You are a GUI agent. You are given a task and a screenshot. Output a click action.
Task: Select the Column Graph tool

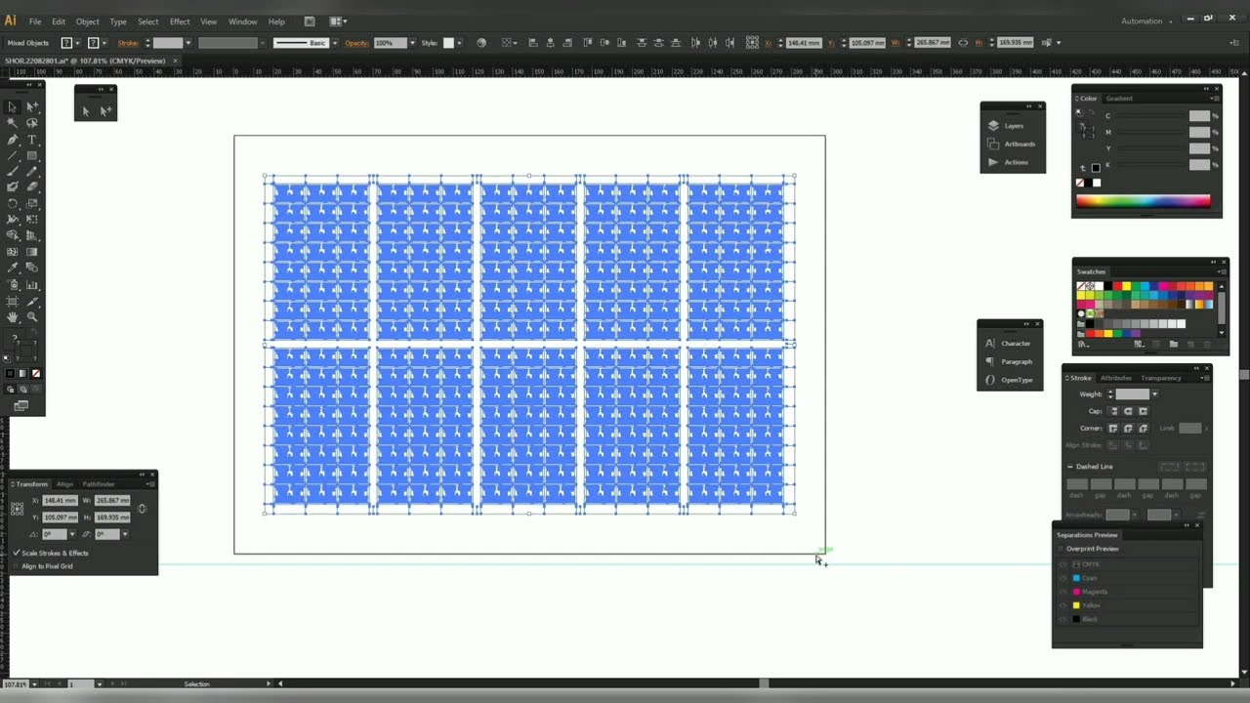point(32,285)
